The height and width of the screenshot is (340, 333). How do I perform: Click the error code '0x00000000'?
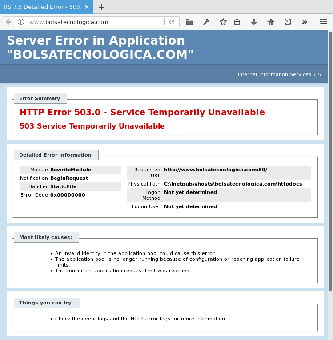coord(68,195)
